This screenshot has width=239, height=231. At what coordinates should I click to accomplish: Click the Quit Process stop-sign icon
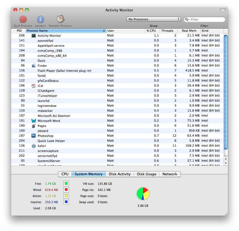[x=23, y=19]
